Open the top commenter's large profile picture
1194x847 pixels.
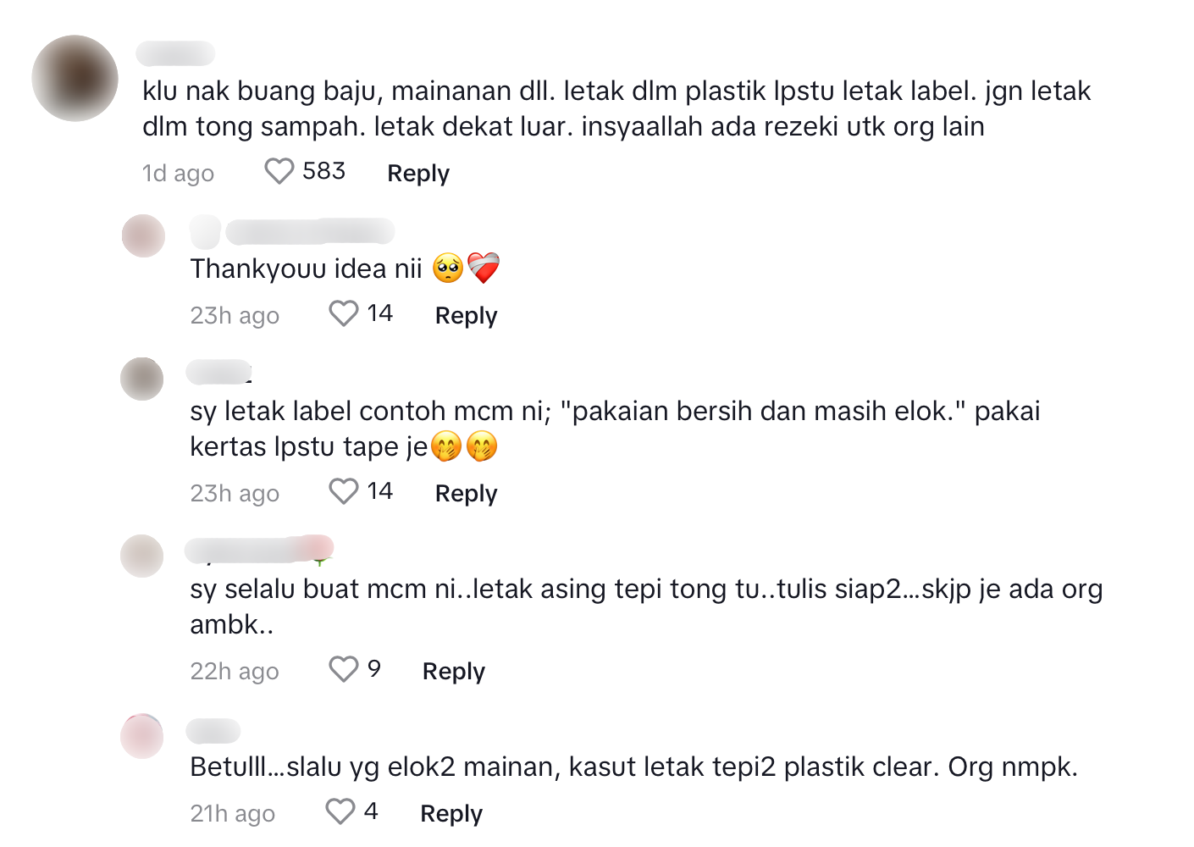[x=75, y=78]
